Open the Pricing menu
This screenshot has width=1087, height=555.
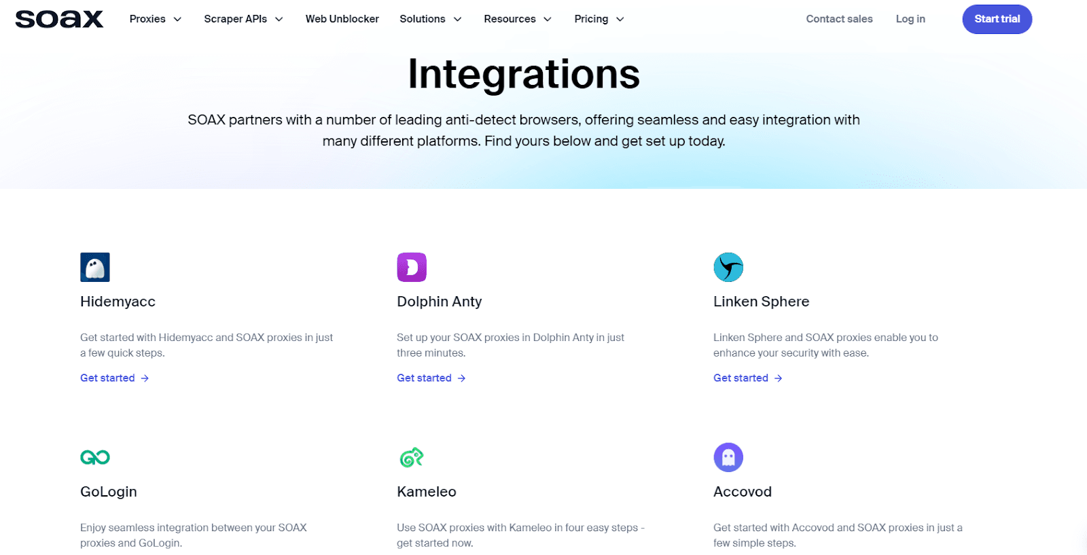[x=591, y=19]
